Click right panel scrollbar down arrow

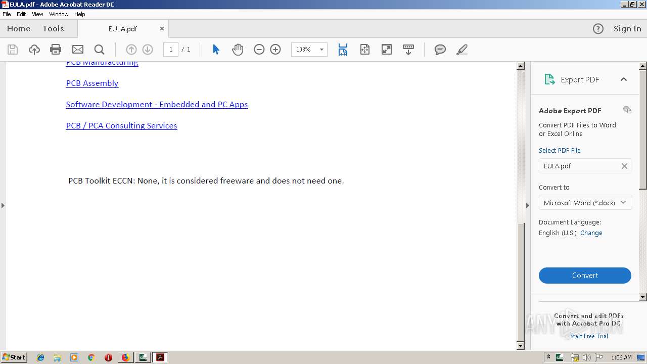pyautogui.click(x=643, y=298)
